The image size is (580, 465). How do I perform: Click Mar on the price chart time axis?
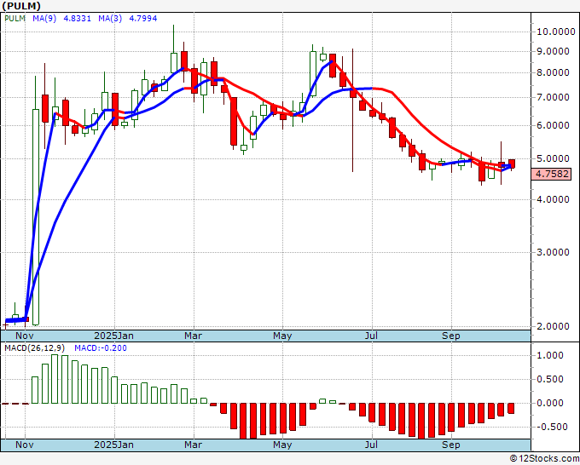194,336
